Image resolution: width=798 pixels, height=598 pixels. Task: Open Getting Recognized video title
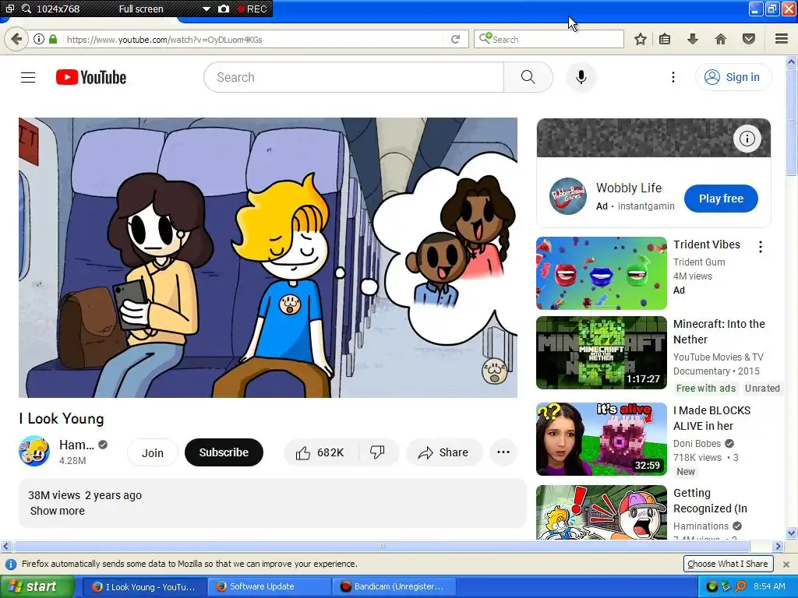[x=710, y=501]
